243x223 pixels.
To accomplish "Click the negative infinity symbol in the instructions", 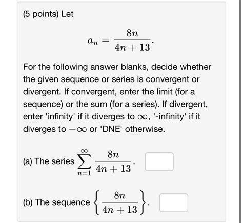I will [78, 129].
